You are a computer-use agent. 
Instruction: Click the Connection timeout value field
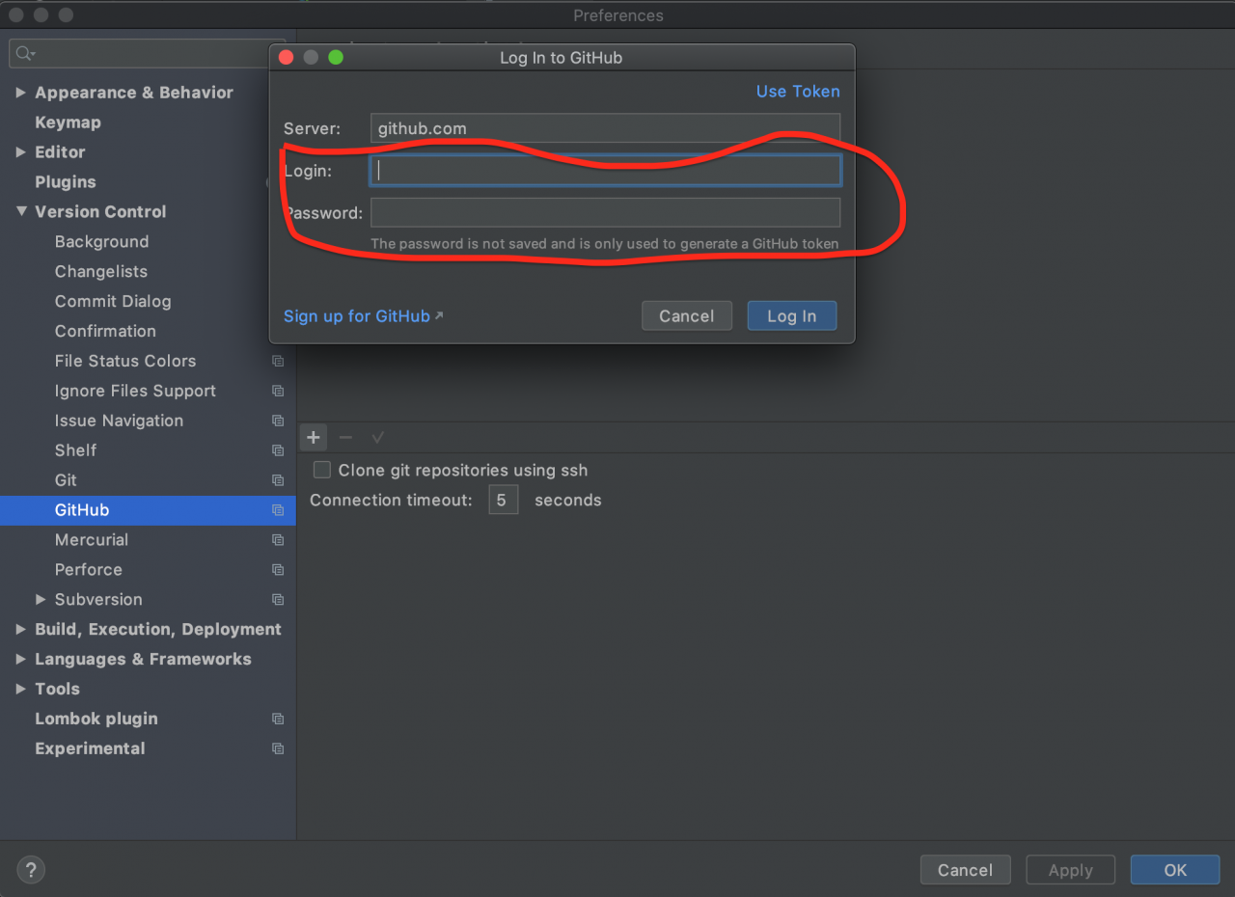[x=503, y=500]
